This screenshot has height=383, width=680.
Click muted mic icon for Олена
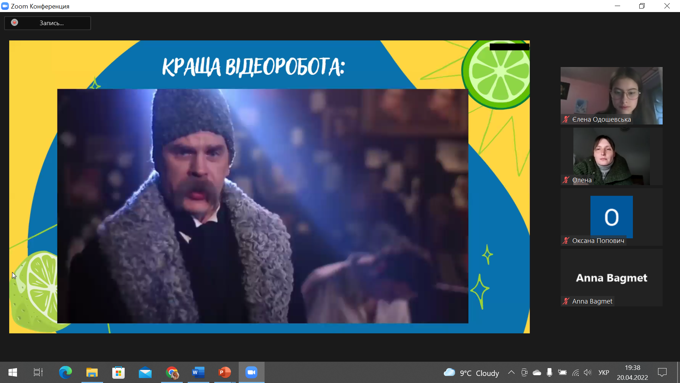click(566, 180)
